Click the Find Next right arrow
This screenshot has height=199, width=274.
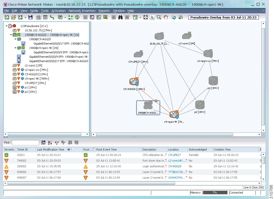(127, 17)
